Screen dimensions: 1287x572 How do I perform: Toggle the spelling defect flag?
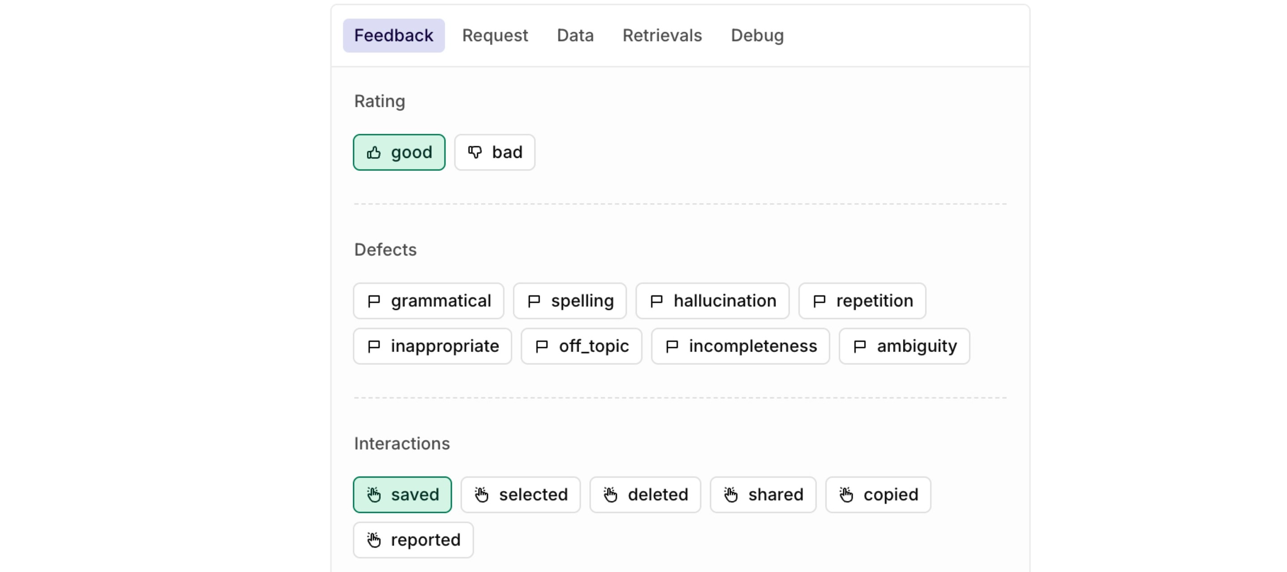pos(570,301)
